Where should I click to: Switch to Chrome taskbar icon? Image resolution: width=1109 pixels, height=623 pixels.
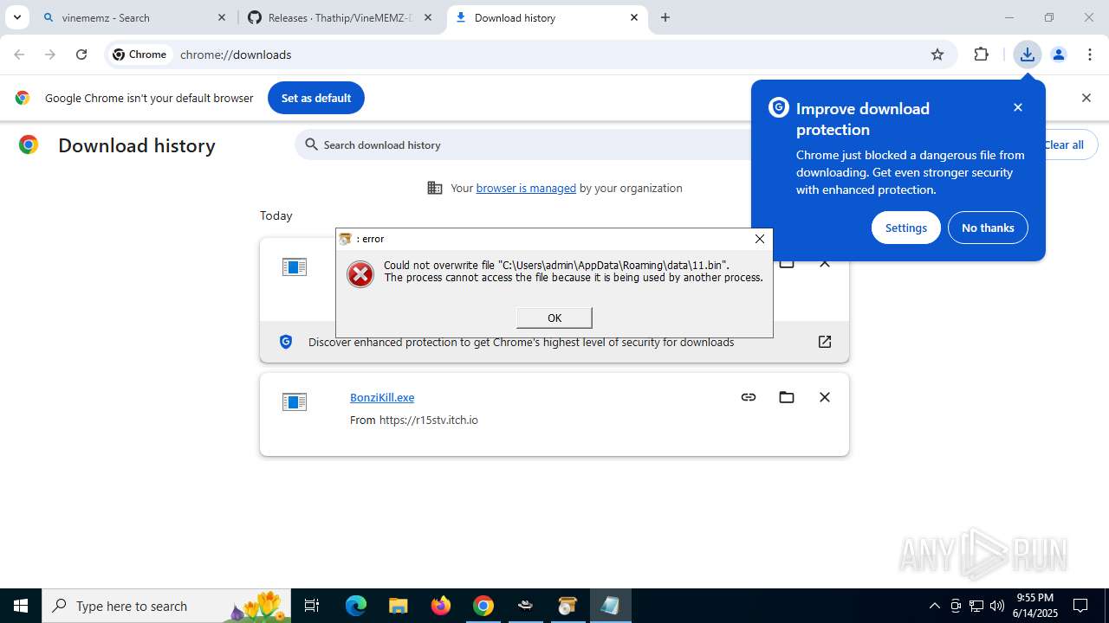(483, 606)
